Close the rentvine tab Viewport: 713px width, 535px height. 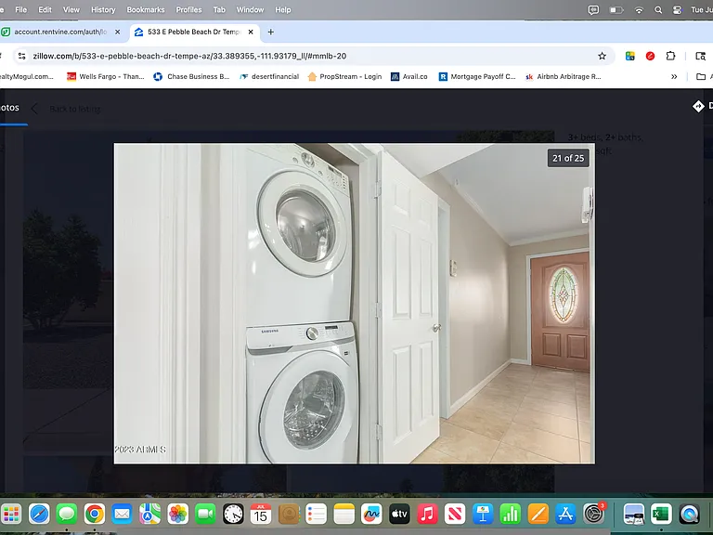(117, 32)
